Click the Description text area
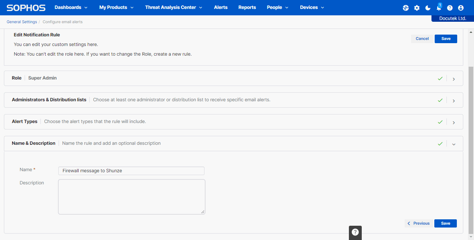 pos(132,197)
